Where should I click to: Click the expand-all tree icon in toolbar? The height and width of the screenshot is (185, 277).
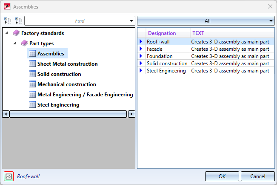coord(19,21)
